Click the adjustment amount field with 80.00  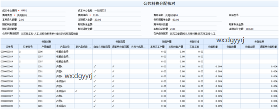[197, 20]
